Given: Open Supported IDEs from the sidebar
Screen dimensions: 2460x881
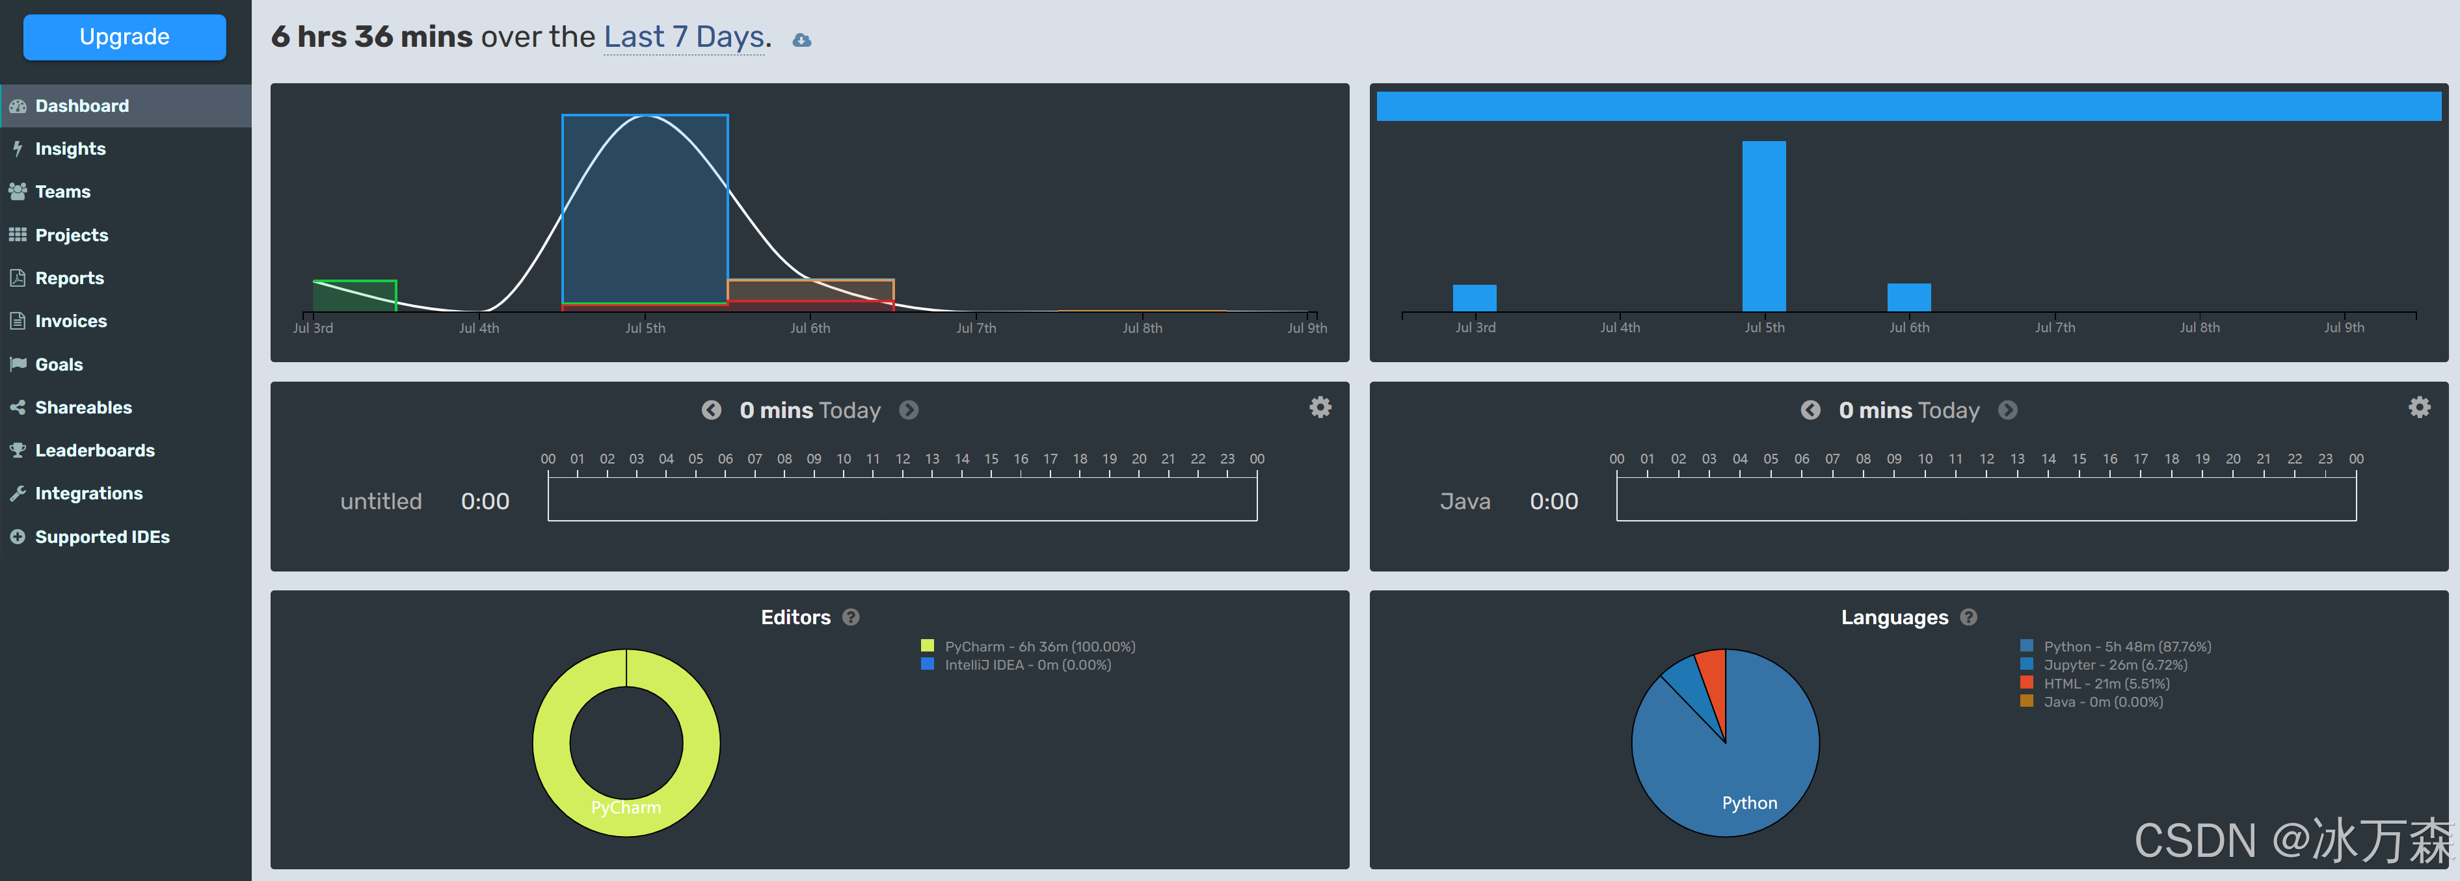Looking at the screenshot, I should 102,538.
